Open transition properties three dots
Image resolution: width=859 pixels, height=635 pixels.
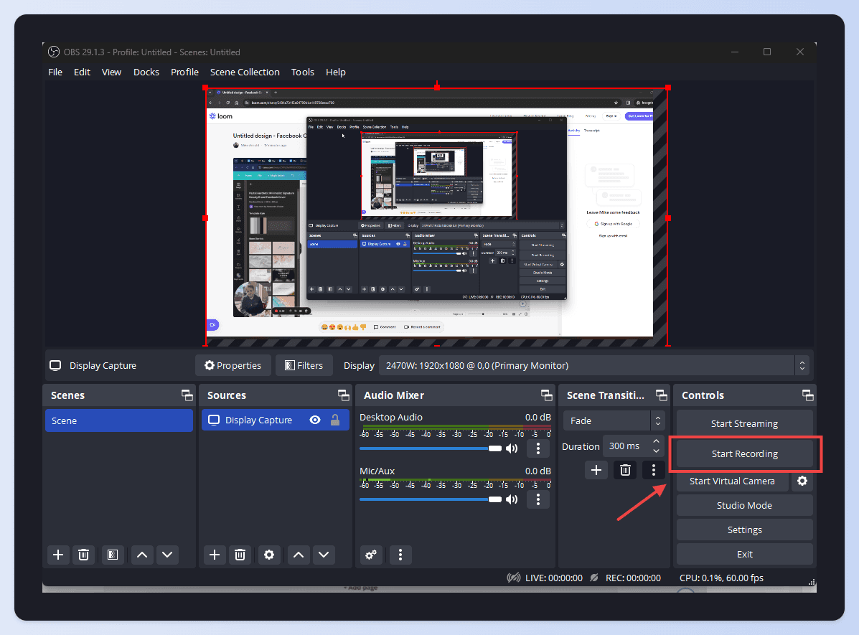pyautogui.click(x=654, y=469)
